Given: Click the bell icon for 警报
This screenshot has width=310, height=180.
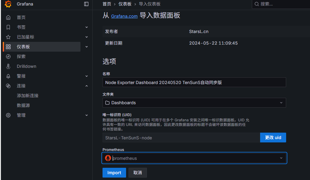Looking at the screenshot, I should [x=8, y=76].
